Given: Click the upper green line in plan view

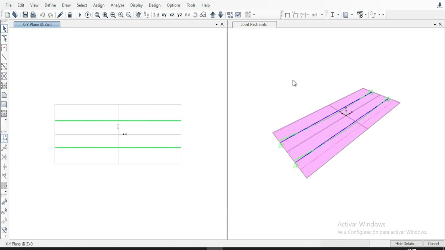Looking at the screenshot, I should (x=118, y=120).
